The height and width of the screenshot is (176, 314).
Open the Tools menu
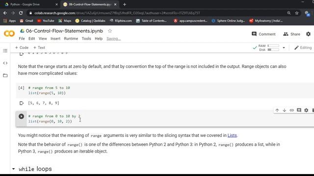pos(86,39)
